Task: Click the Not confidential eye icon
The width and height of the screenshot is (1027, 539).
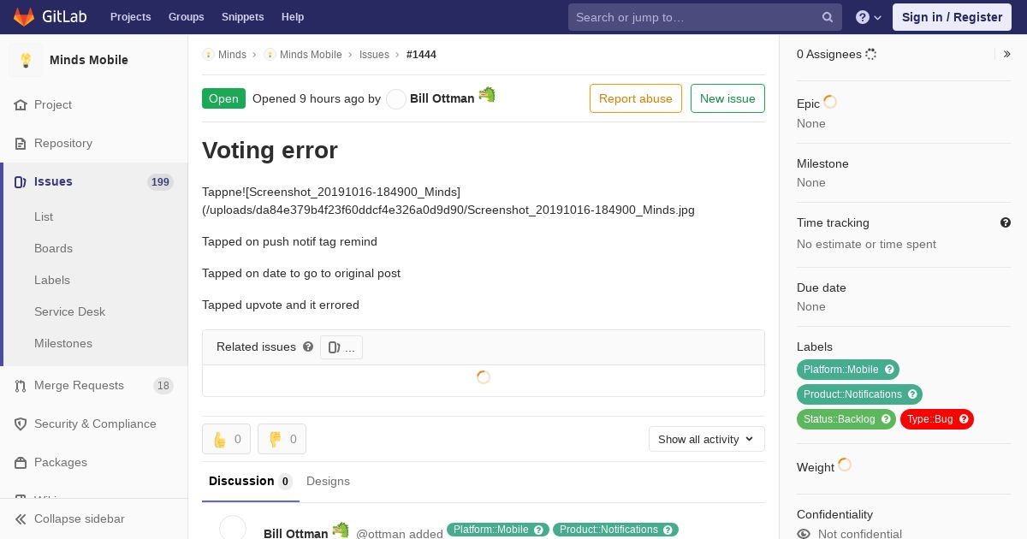Action: pos(804,534)
